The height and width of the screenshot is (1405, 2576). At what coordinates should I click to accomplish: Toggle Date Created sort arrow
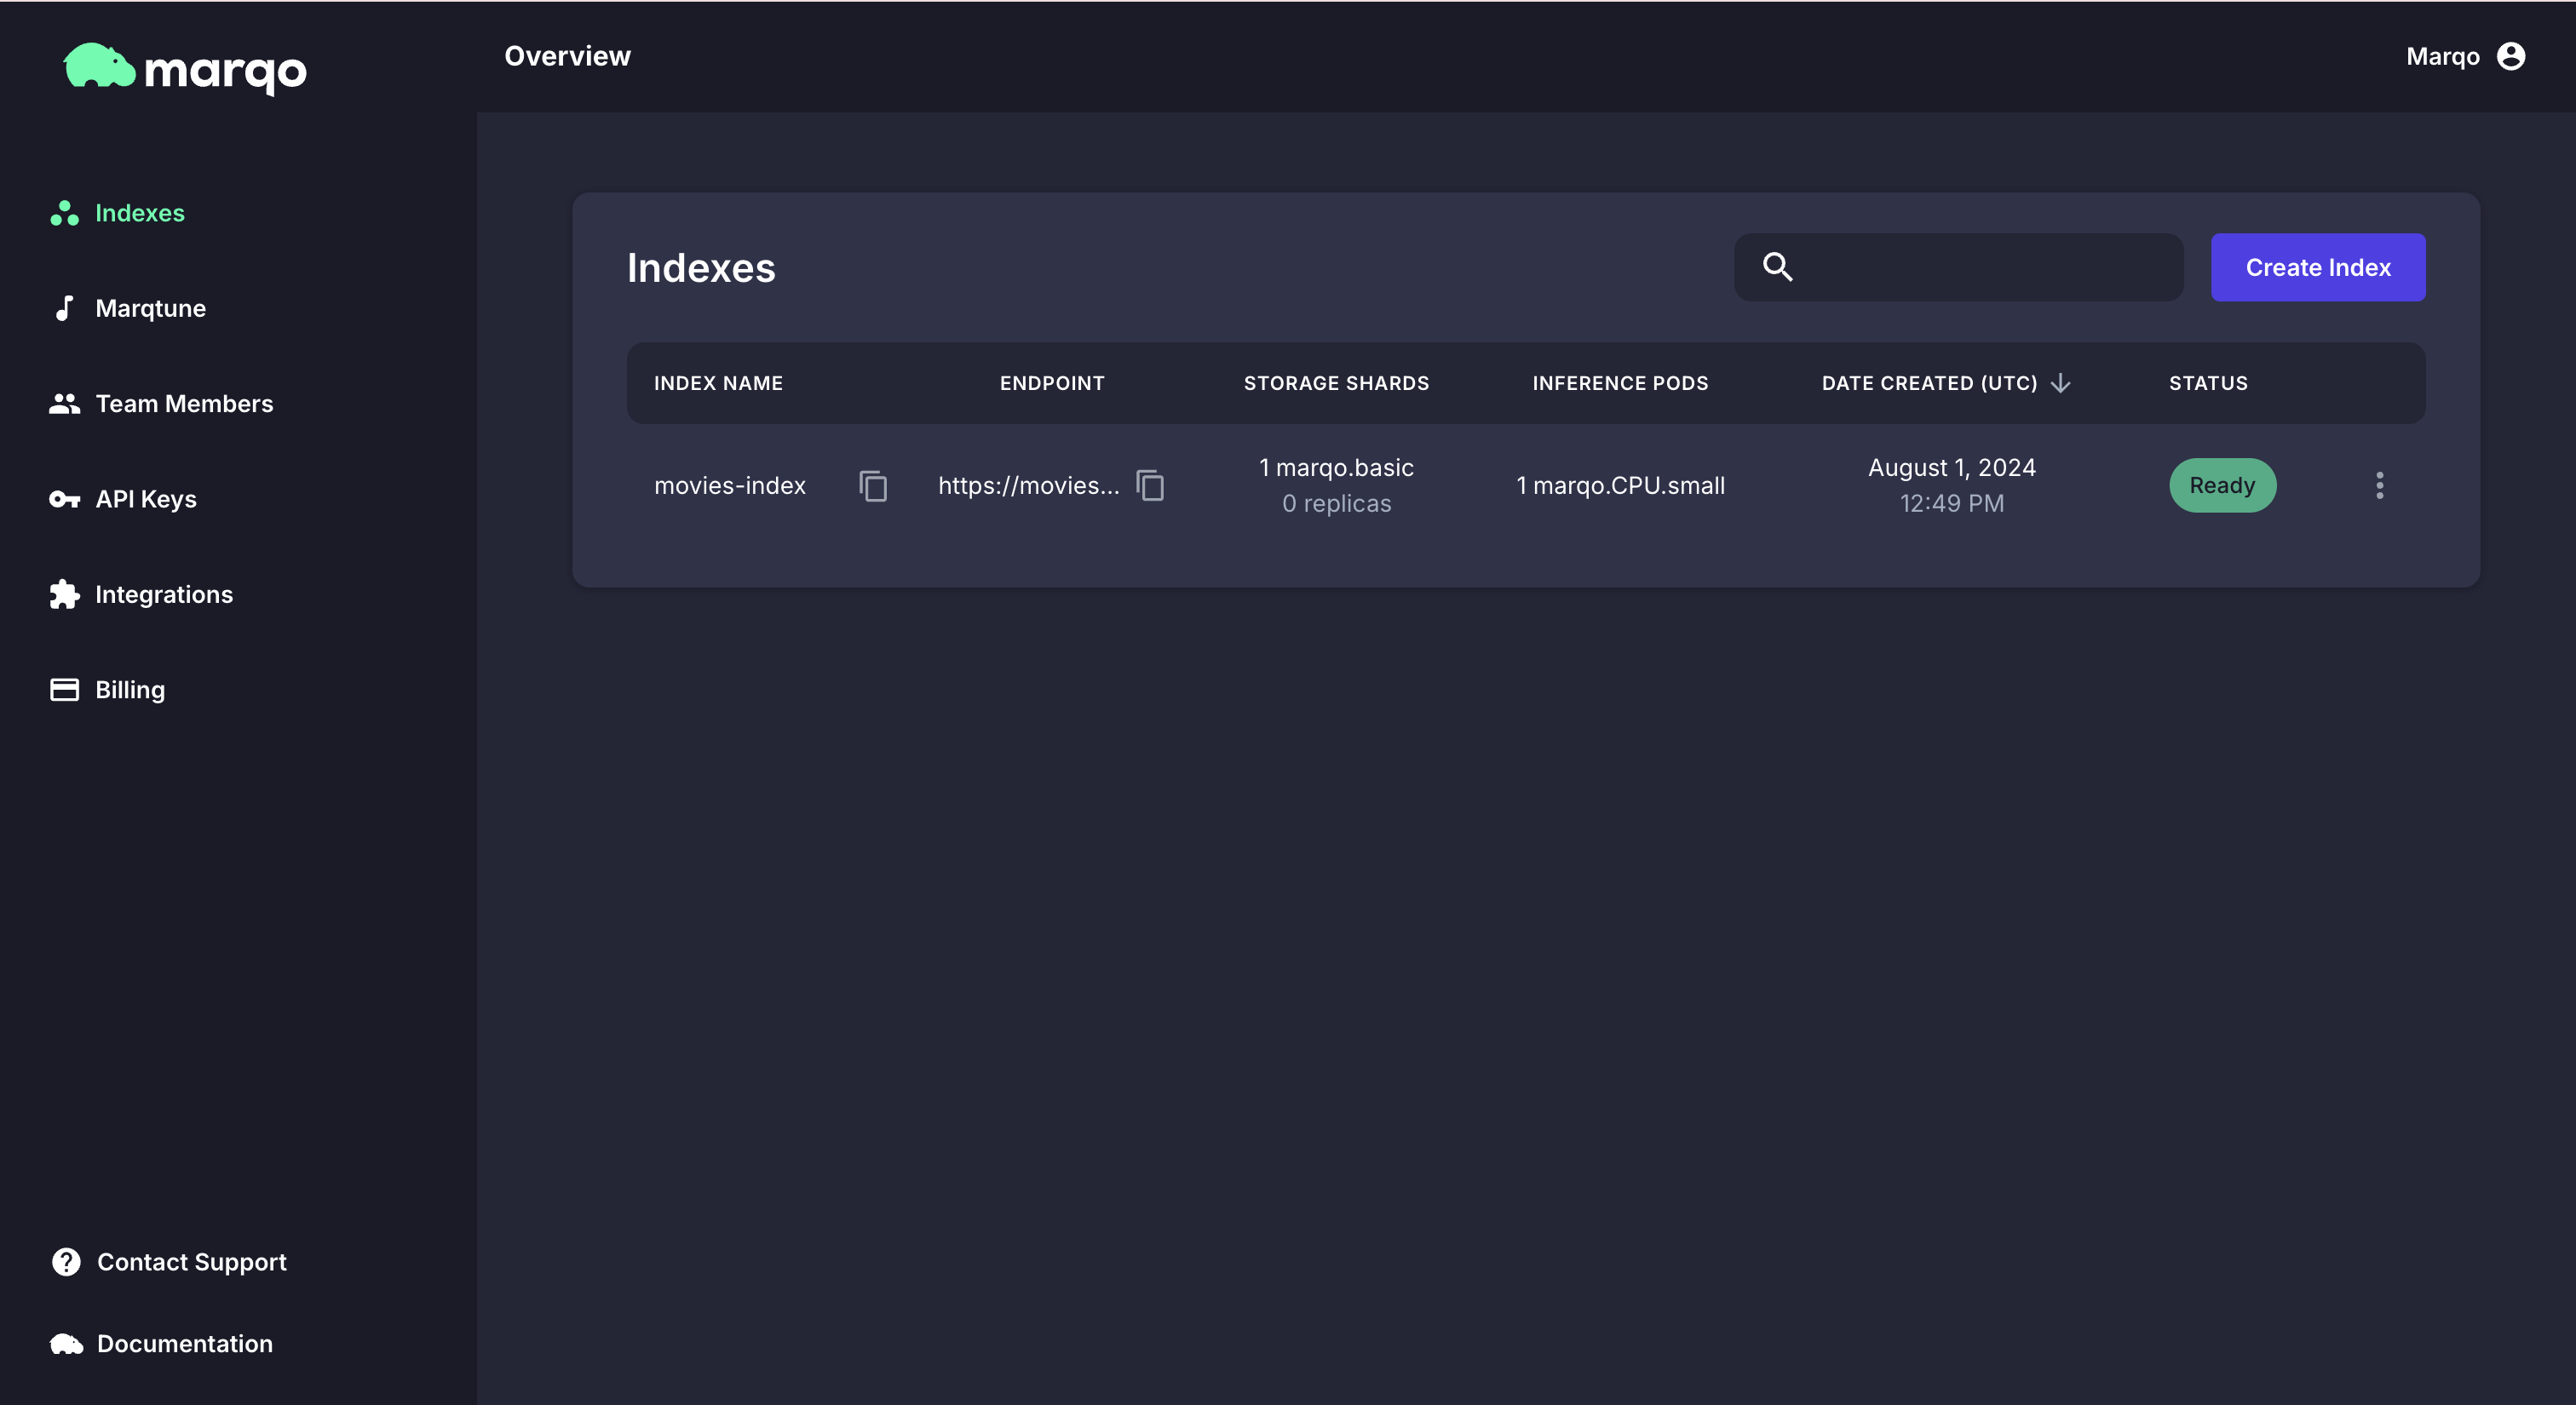click(x=2060, y=382)
